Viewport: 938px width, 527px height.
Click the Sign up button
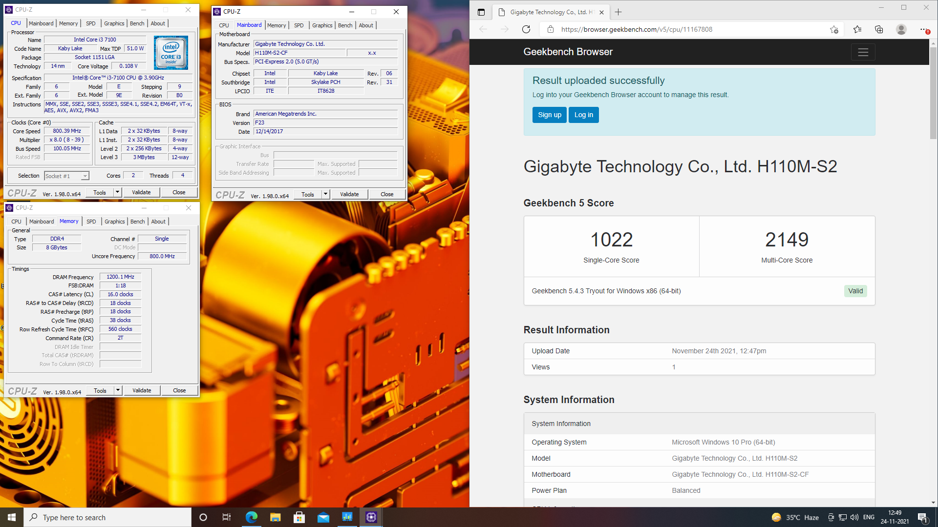coord(550,115)
